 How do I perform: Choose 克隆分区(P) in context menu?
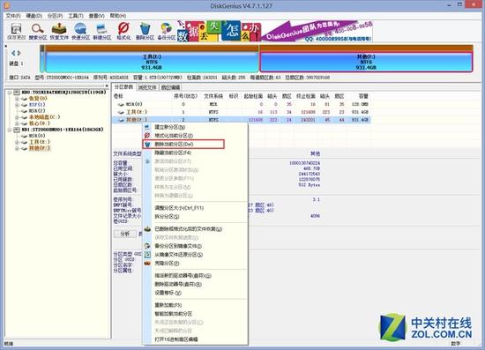click(167, 264)
